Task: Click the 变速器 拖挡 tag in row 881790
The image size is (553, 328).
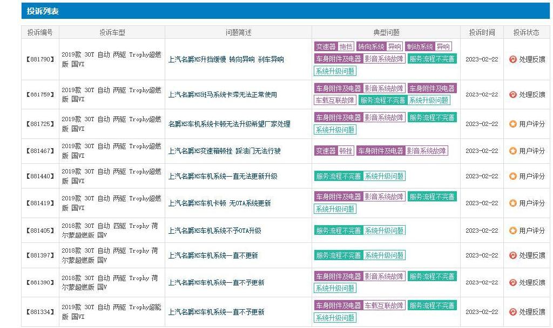Action: click(334, 46)
